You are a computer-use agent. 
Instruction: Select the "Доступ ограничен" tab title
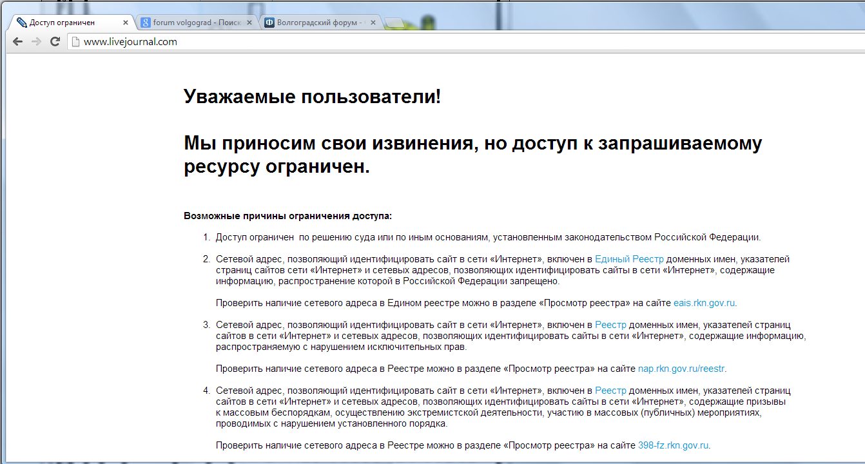point(62,23)
